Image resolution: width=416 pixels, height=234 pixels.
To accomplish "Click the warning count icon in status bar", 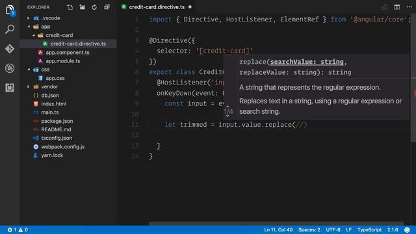I will 21,229.
